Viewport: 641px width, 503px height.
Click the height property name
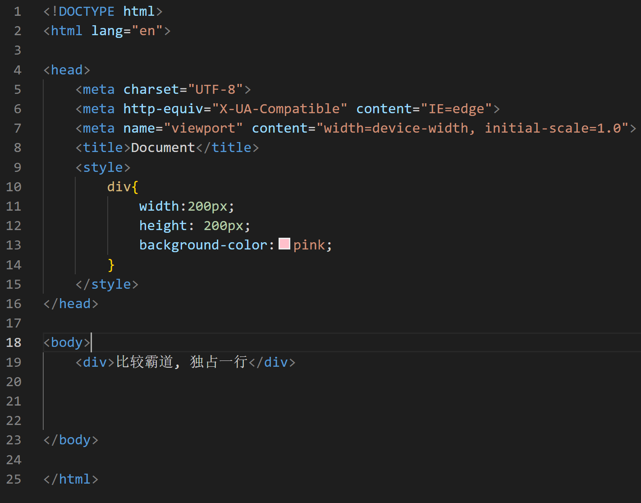pos(163,226)
